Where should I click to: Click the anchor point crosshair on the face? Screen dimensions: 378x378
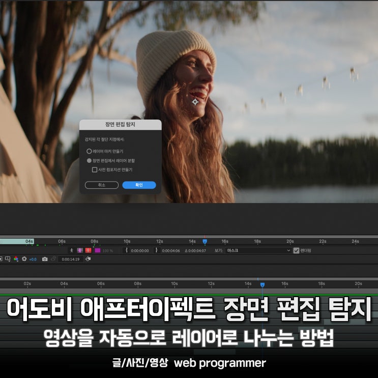[x=195, y=102]
